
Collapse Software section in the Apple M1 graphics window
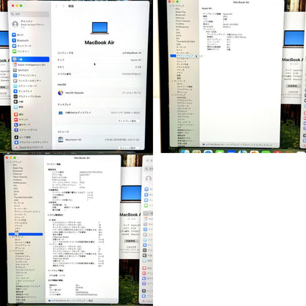172,95
